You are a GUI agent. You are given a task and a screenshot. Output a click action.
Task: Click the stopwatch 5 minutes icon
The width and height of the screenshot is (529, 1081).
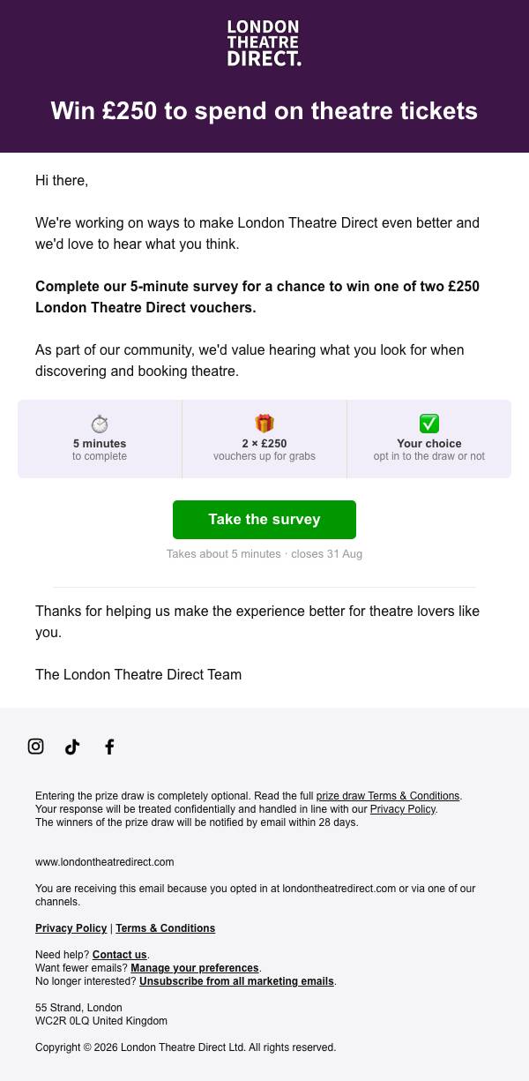point(100,424)
